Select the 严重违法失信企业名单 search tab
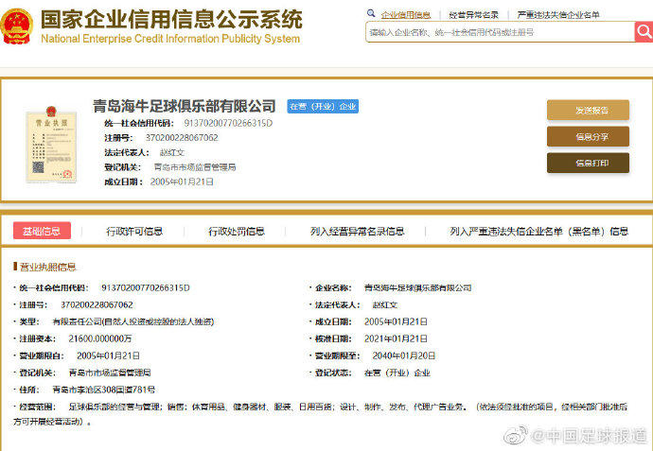The image size is (653, 451). (x=558, y=15)
